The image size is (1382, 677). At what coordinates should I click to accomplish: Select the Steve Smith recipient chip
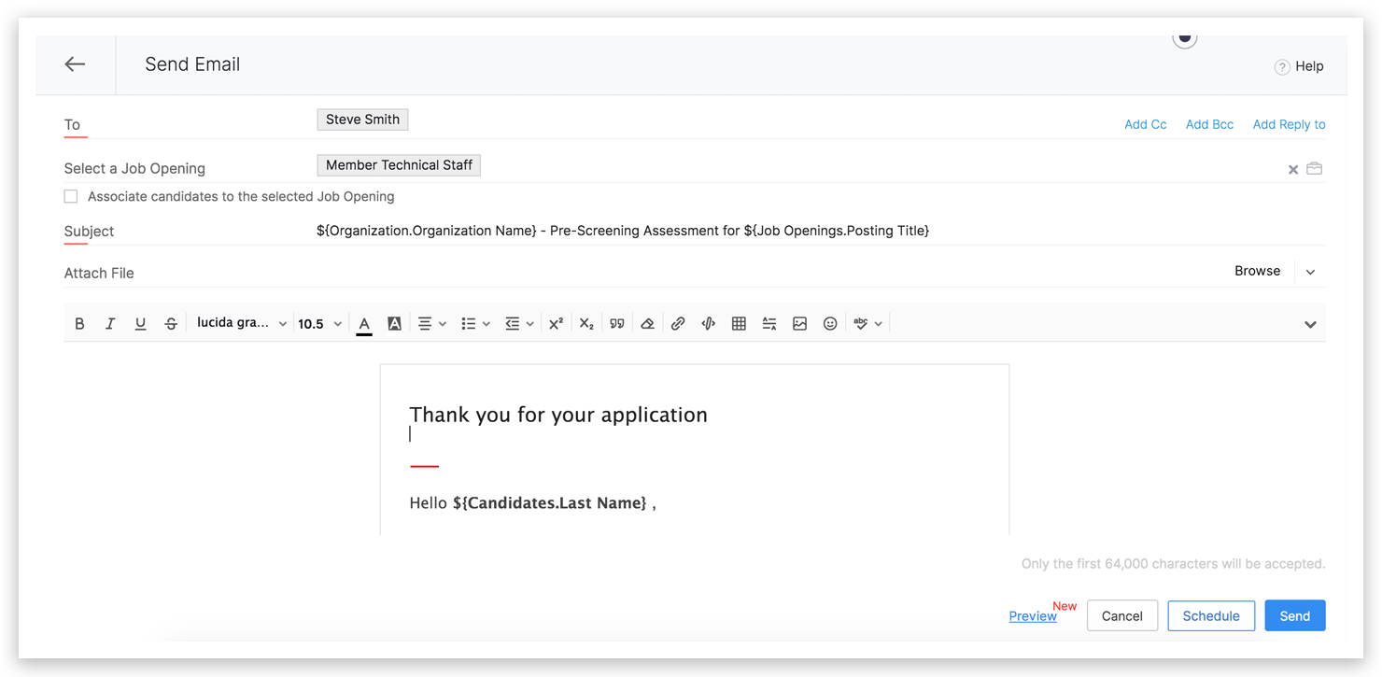[x=362, y=120]
